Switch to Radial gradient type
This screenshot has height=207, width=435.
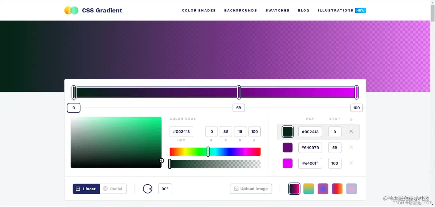[x=113, y=189]
